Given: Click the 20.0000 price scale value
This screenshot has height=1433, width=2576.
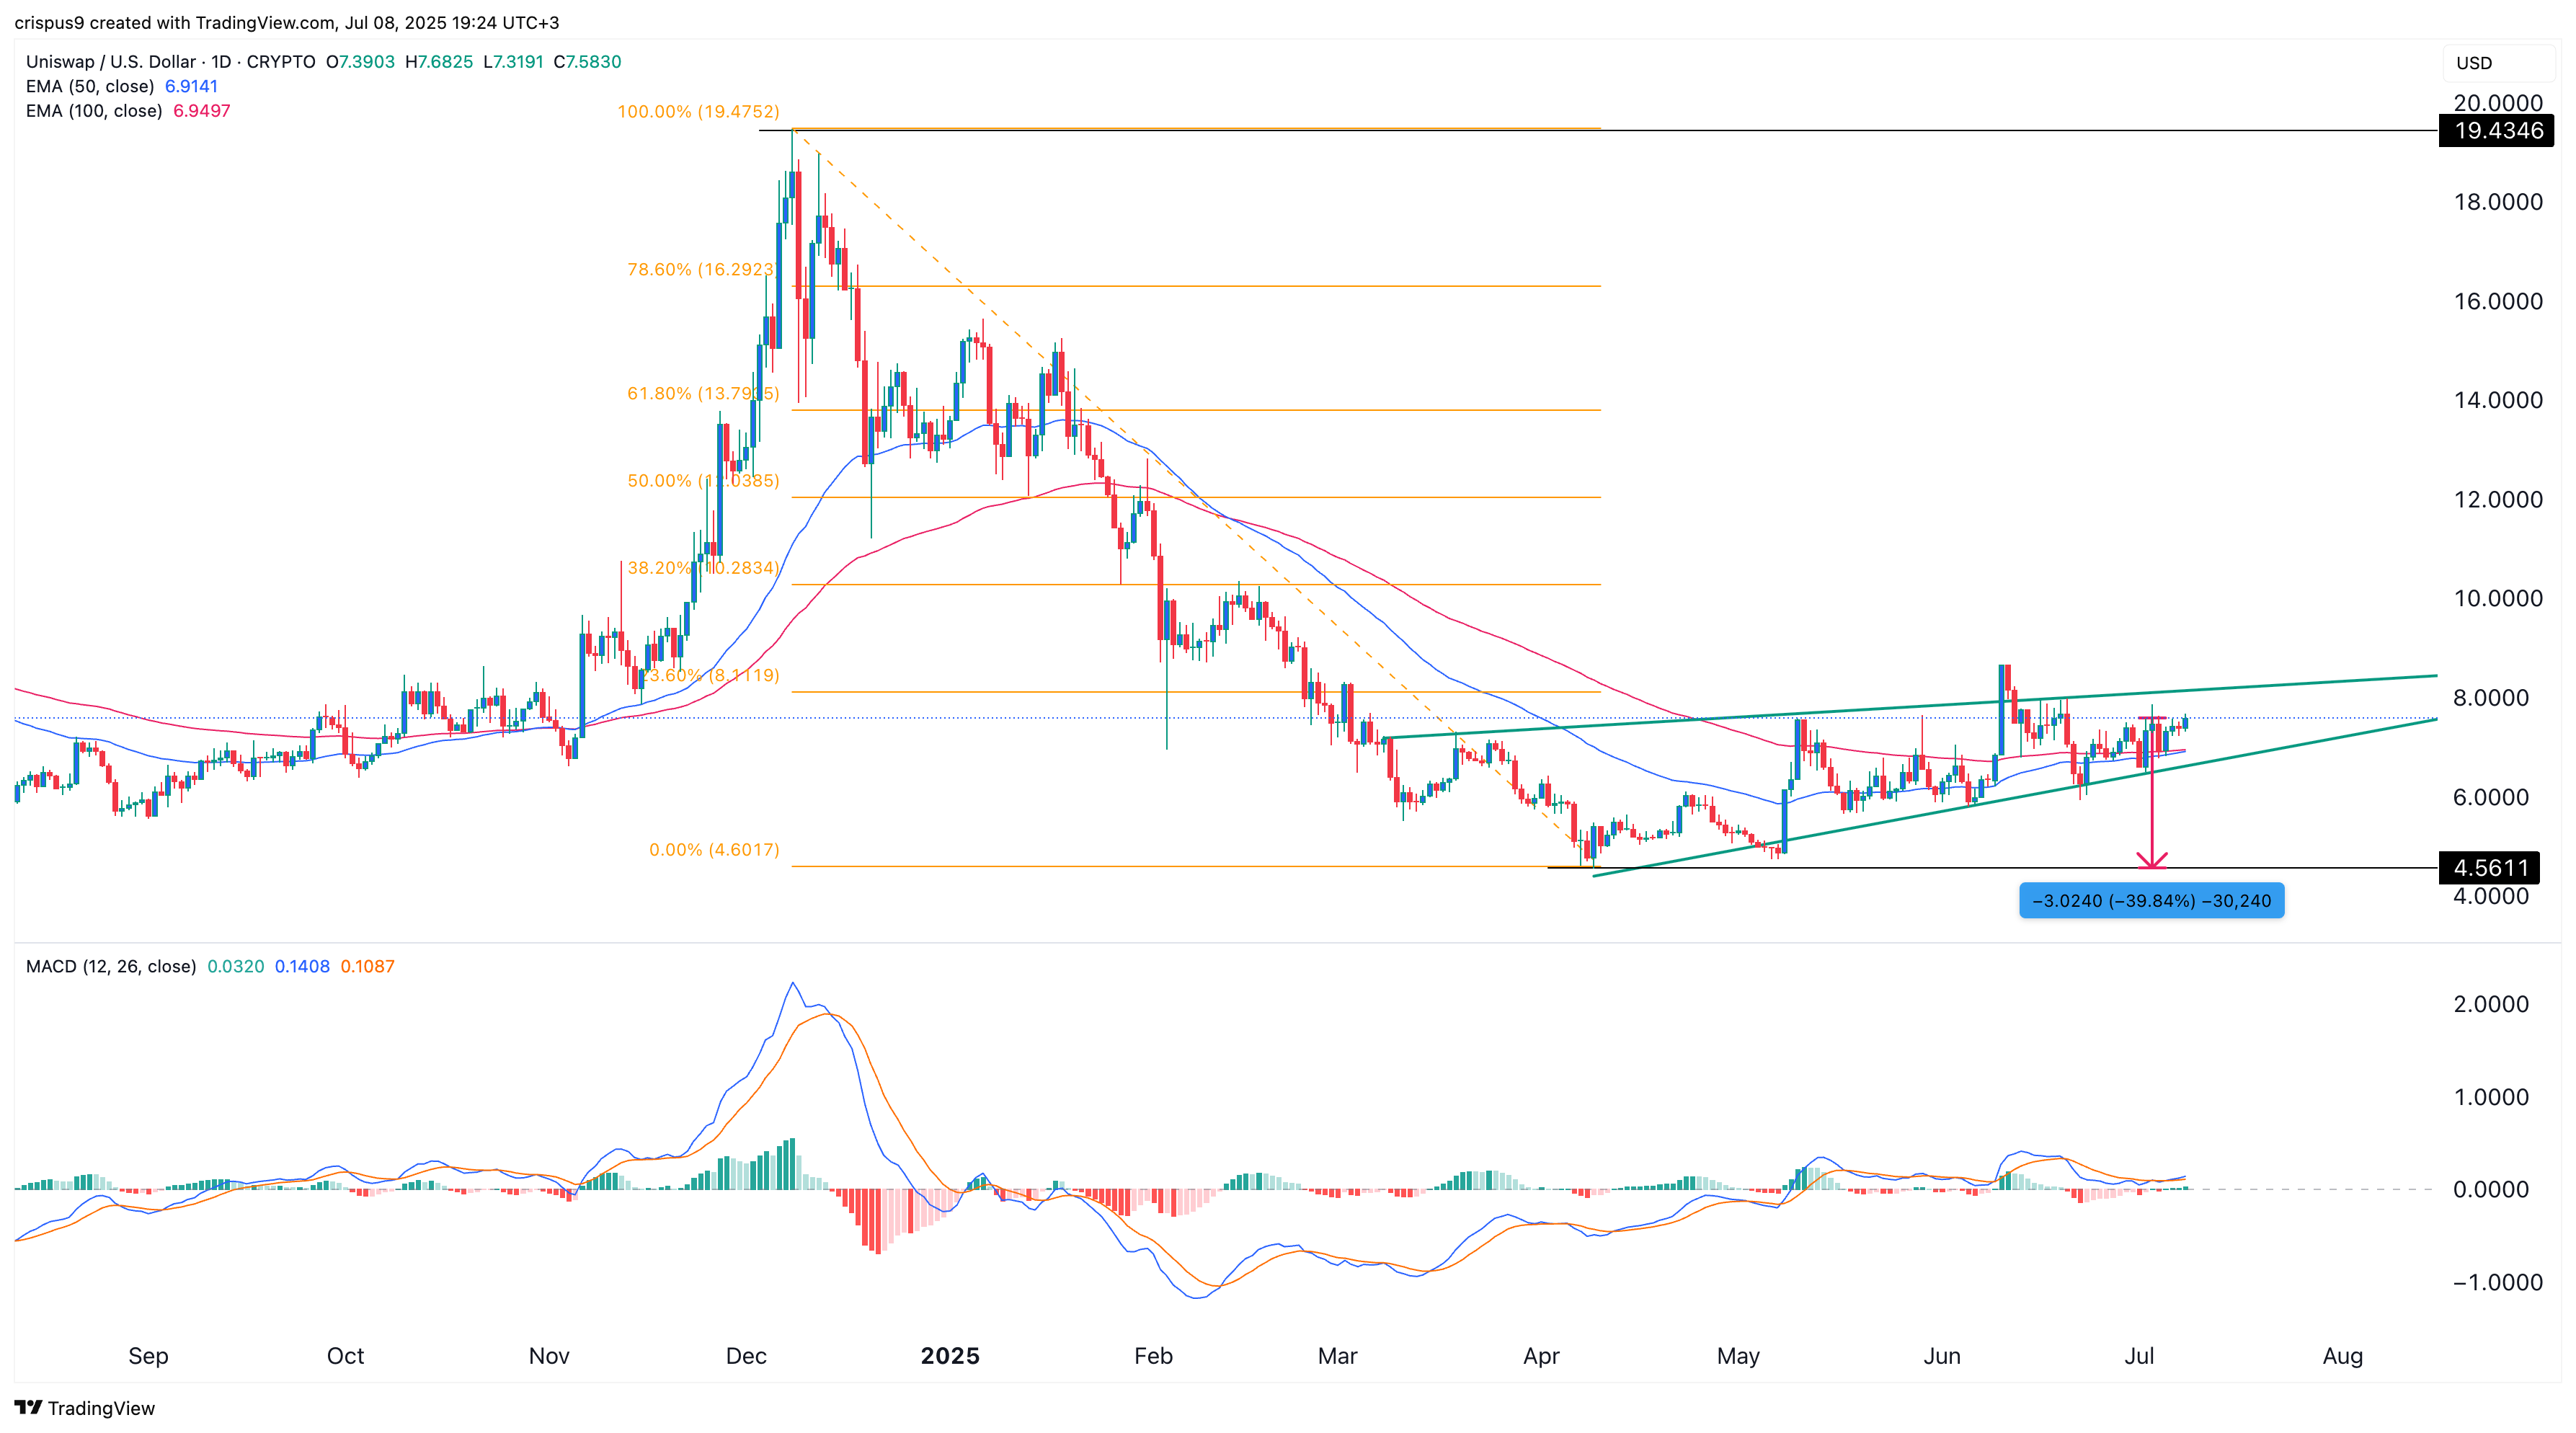Looking at the screenshot, I should pos(2497,103).
